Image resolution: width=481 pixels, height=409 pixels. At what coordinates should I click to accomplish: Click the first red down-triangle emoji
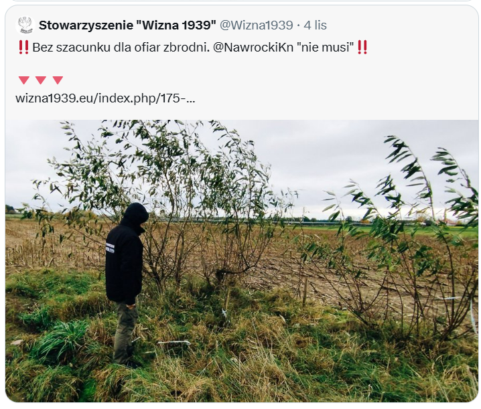pyautogui.click(x=24, y=80)
